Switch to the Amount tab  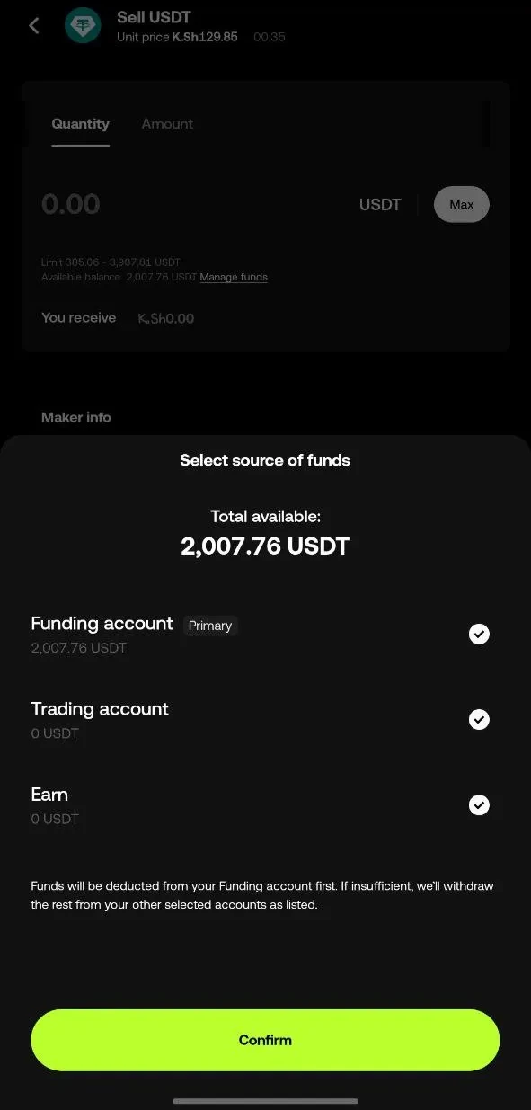point(167,123)
